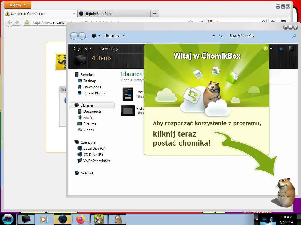301x225 pixels.
Task: Open the explorer address history dropdown
Action: coord(214,36)
